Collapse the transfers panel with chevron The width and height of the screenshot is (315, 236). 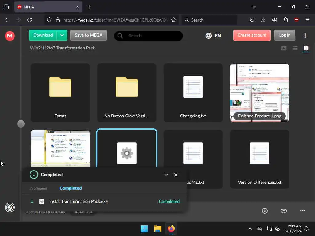click(x=166, y=175)
